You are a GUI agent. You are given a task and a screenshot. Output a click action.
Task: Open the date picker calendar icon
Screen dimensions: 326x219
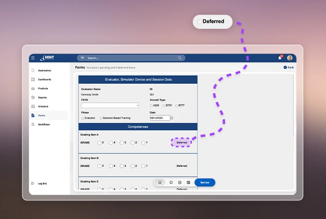point(171,118)
